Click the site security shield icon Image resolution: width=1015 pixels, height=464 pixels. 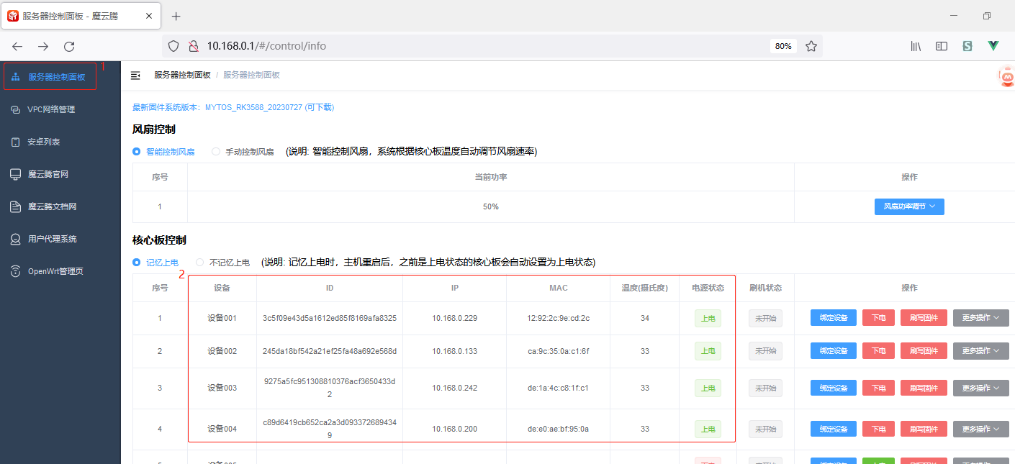click(173, 46)
